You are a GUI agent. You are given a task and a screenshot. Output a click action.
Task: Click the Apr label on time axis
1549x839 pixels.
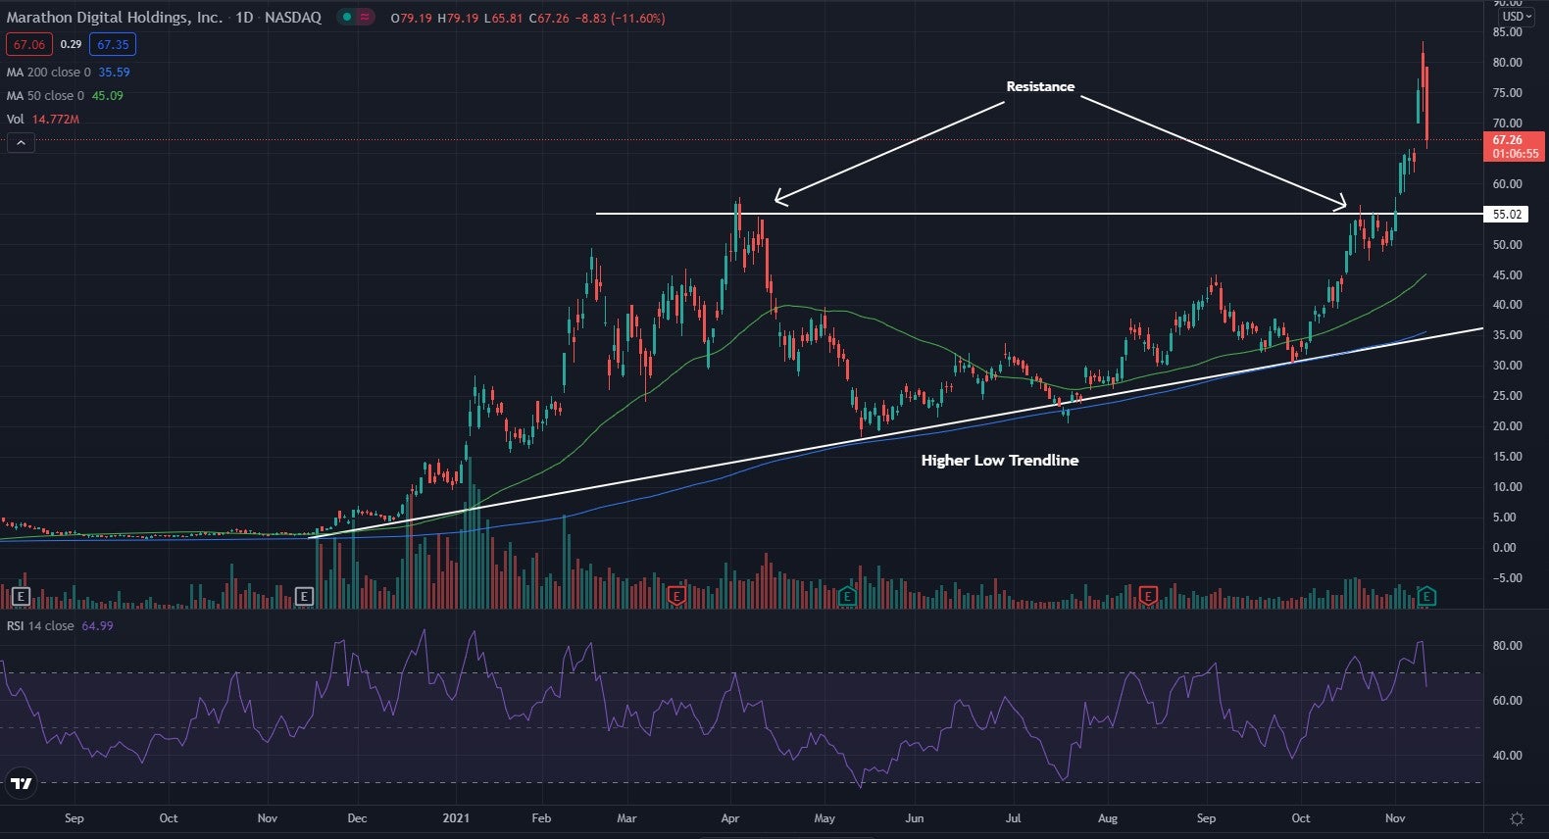[729, 818]
